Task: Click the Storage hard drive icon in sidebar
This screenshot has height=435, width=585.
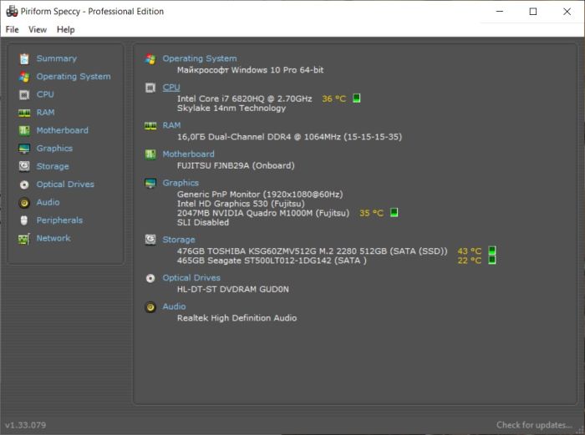Action: click(x=24, y=166)
